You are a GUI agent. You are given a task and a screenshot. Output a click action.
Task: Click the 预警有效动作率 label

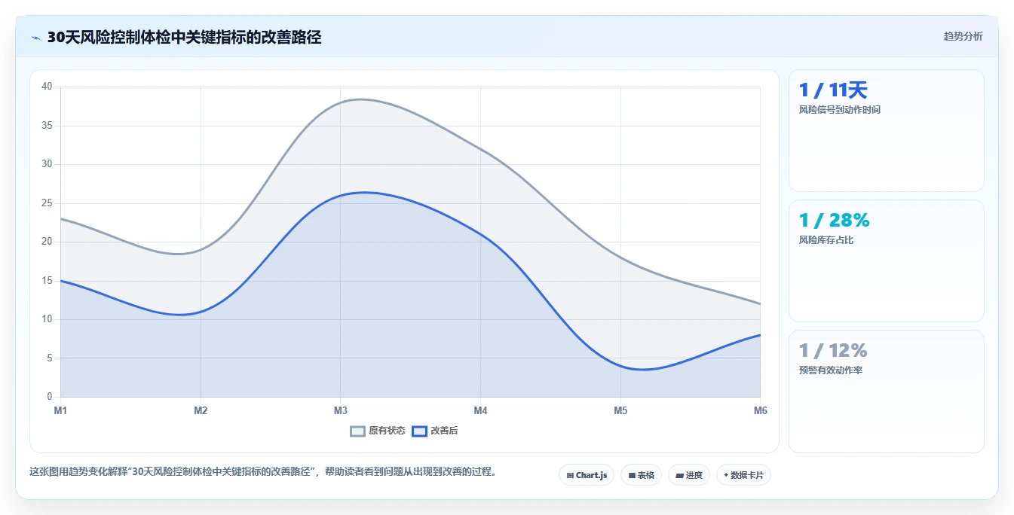pyautogui.click(x=830, y=370)
